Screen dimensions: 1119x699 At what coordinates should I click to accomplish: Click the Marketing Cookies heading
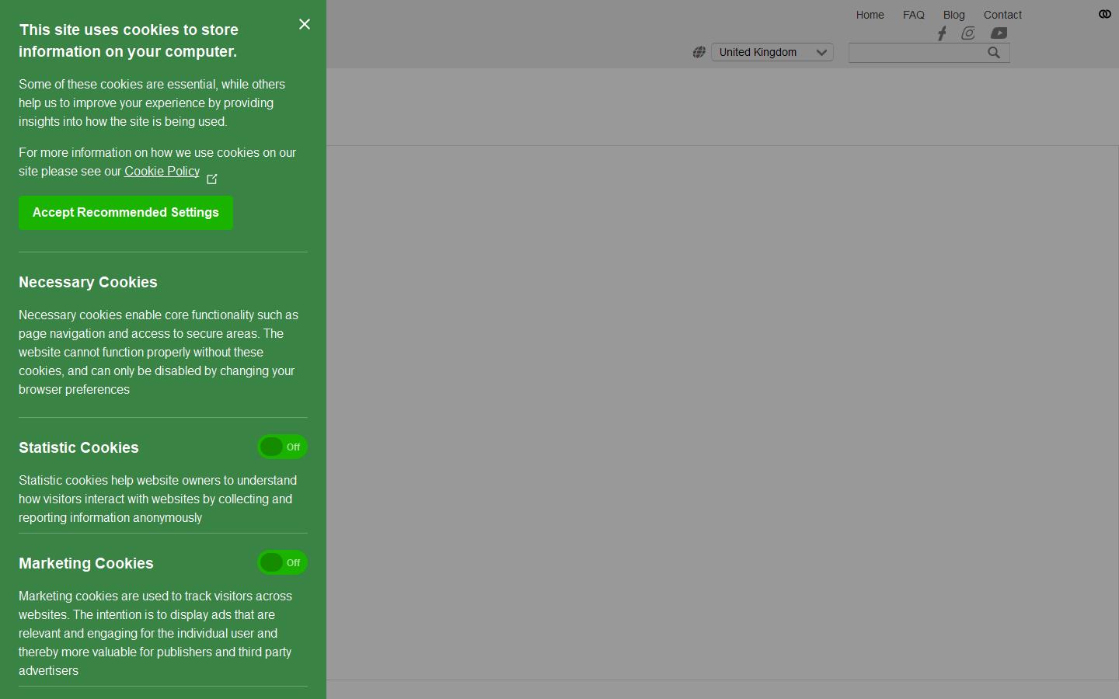click(86, 564)
